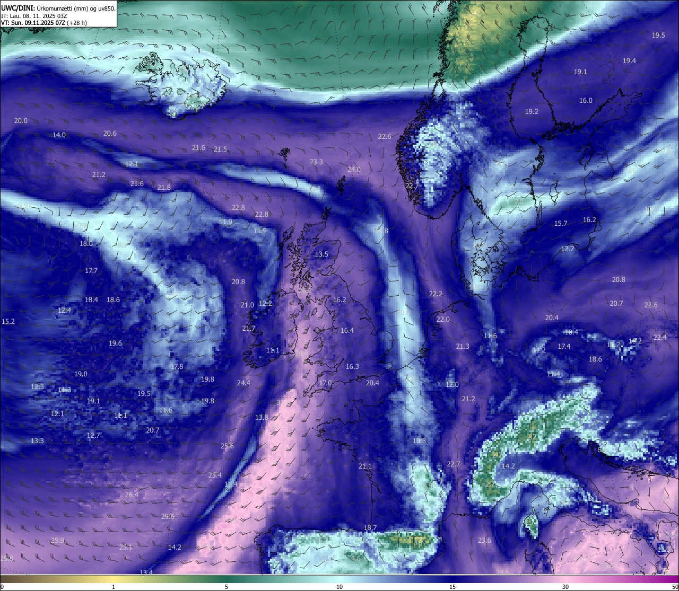Select the 19.4 value label
The height and width of the screenshot is (591, 679).
point(629,61)
